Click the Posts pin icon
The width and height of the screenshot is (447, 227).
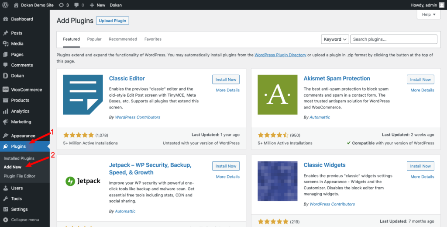pyautogui.click(x=5, y=33)
